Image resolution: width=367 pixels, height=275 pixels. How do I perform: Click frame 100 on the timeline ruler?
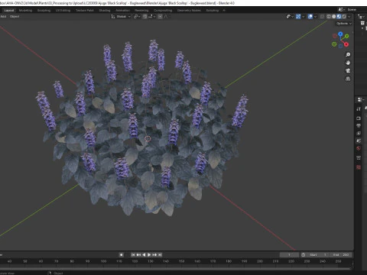click(x=103, y=261)
